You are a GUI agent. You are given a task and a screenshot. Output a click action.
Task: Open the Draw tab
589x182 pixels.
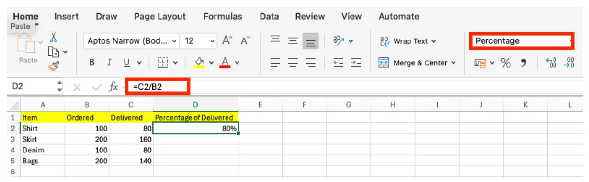coord(106,16)
